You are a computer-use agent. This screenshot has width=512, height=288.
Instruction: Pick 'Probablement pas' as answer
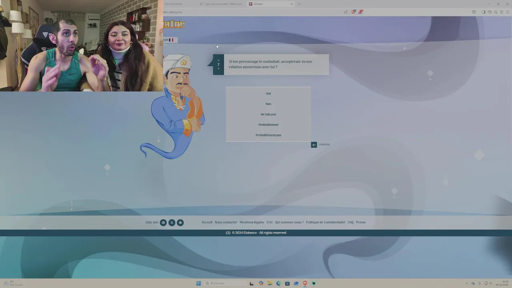(x=268, y=135)
